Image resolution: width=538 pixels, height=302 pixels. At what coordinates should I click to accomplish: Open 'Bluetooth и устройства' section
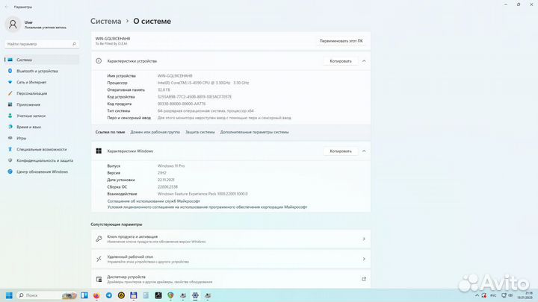[42, 71]
